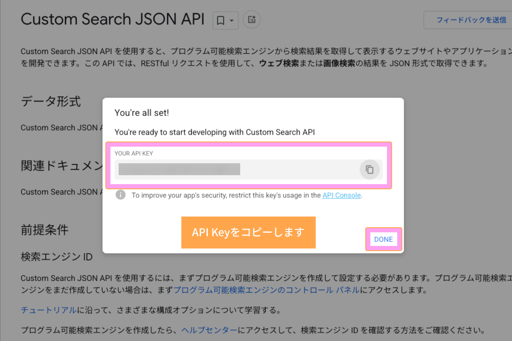Open the bookmark dropdown next to the title

point(225,20)
